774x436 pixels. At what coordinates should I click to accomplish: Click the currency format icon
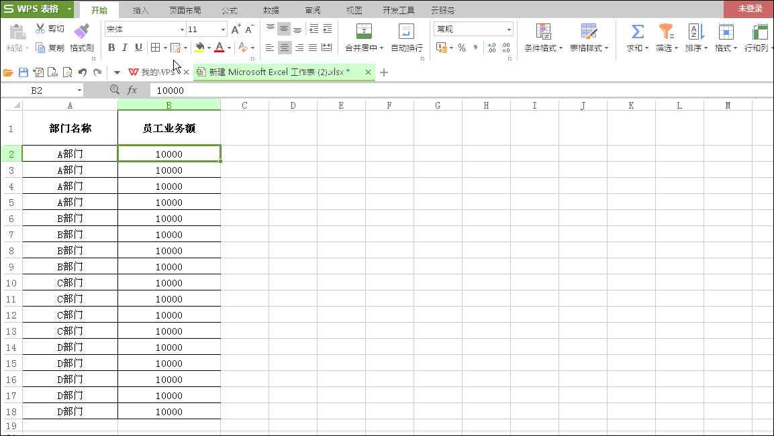[442, 48]
